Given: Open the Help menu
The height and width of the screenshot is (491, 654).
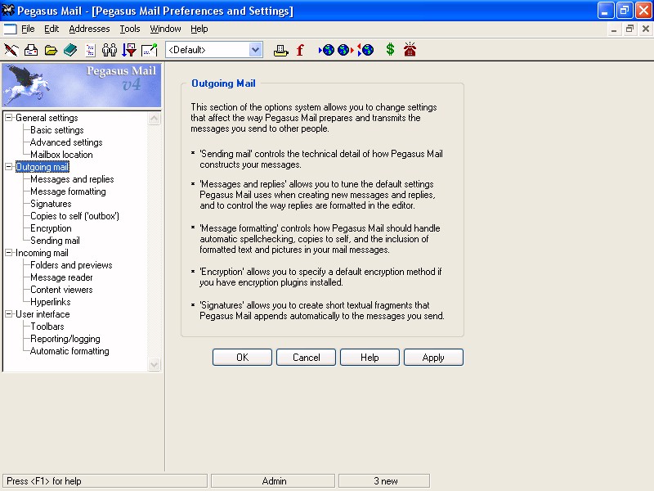Looking at the screenshot, I should 199,29.
